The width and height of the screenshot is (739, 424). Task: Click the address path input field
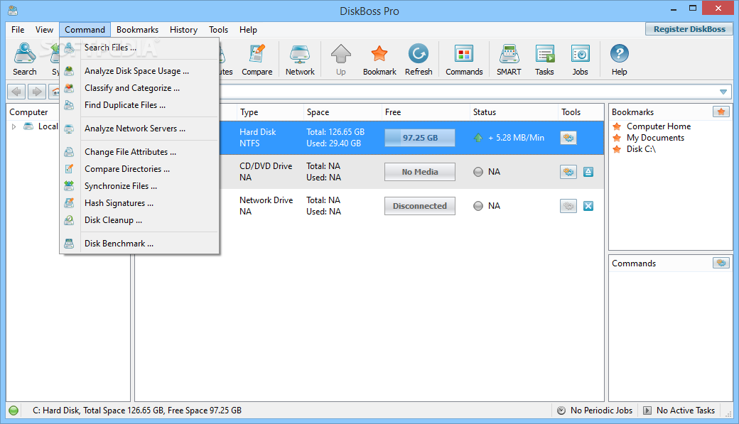(467, 92)
